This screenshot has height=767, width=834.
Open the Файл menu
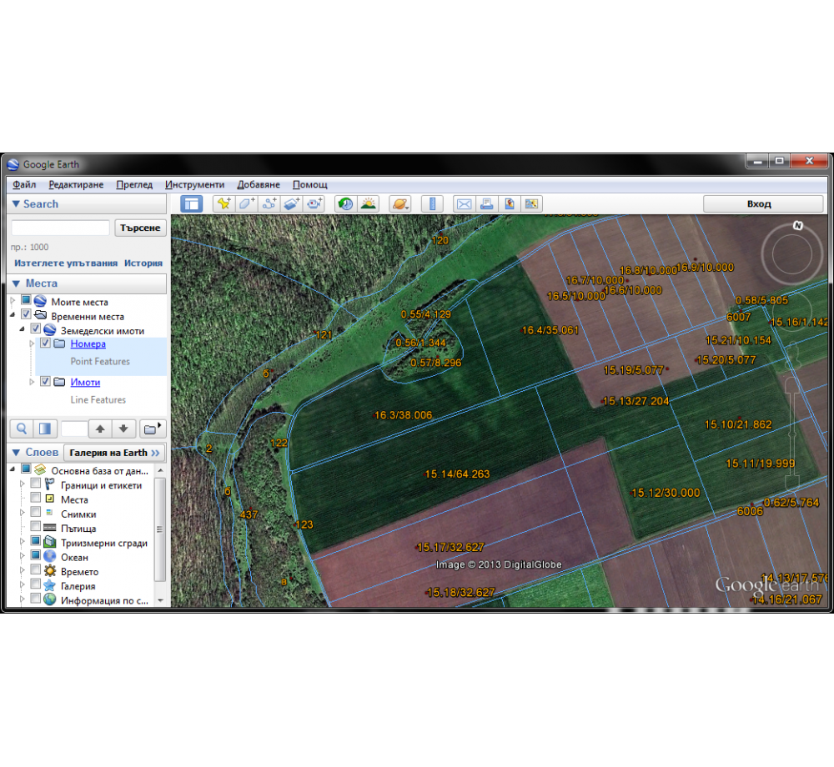(x=24, y=184)
